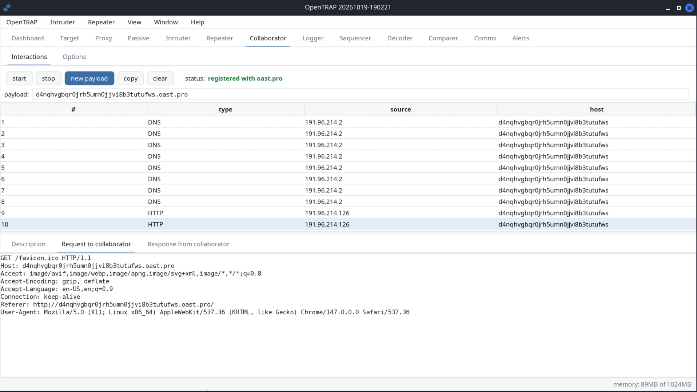Click into the payload text field
Image resolution: width=697 pixels, height=392 pixels.
(360, 94)
